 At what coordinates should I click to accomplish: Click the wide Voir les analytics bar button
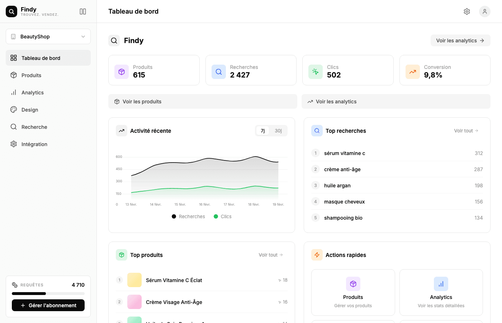coord(396,102)
